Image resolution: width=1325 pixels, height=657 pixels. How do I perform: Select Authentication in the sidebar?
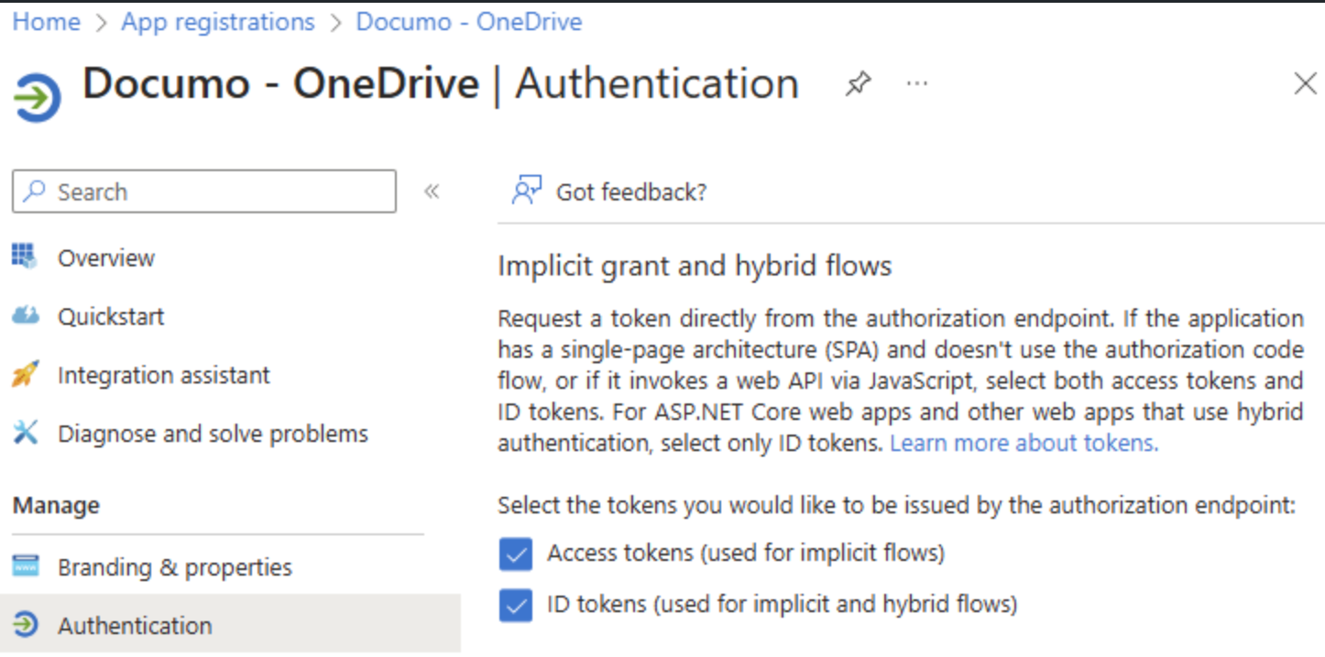(230, 625)
